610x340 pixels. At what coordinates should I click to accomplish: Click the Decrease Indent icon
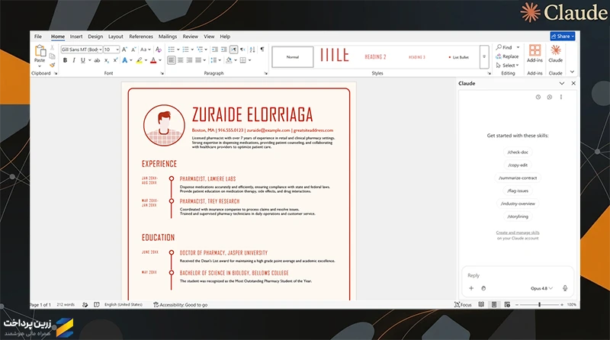pos(215,50)
